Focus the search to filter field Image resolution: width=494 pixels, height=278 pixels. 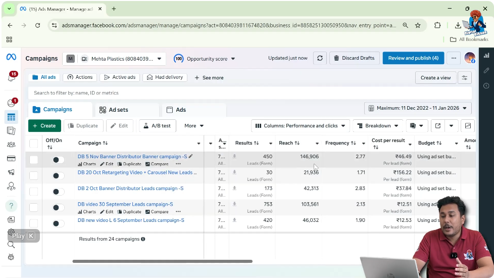pyautogui.click(x=250, y=93)
